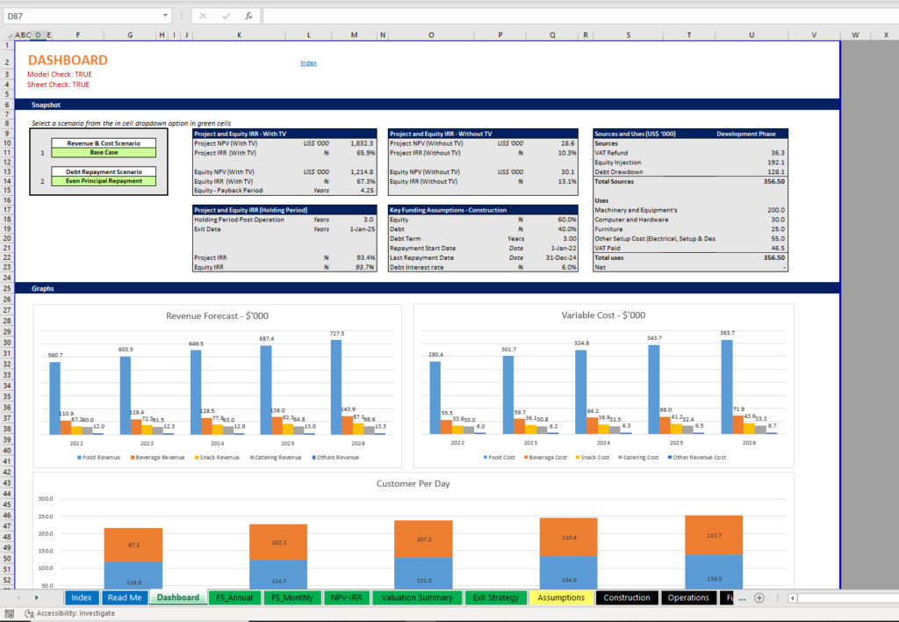Add a new sheet with plus icon
The image size is (899, 622).
point(759,597)
